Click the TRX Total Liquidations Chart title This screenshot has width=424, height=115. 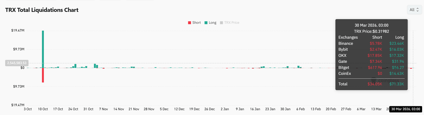point(42,10)
